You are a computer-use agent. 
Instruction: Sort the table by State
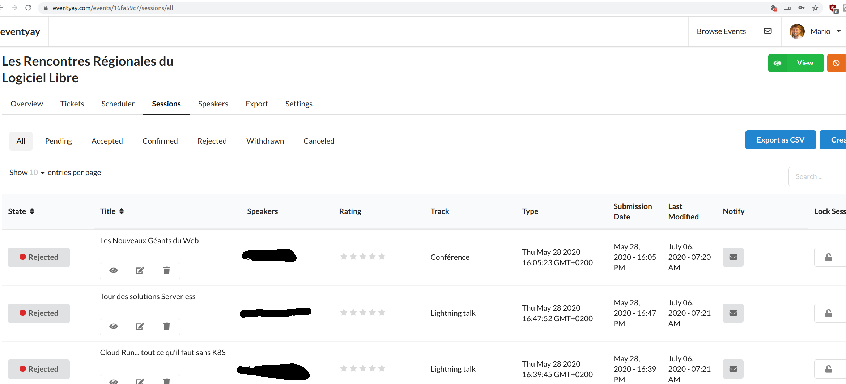21,211
